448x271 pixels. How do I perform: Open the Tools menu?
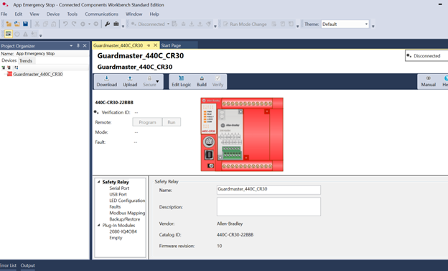click(73, 14)
